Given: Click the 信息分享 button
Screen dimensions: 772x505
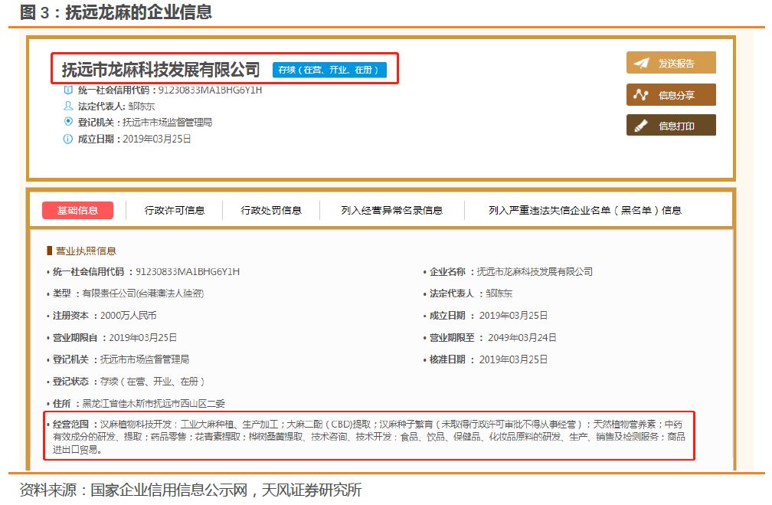Looking at the screenshot, I should (671, 94).
